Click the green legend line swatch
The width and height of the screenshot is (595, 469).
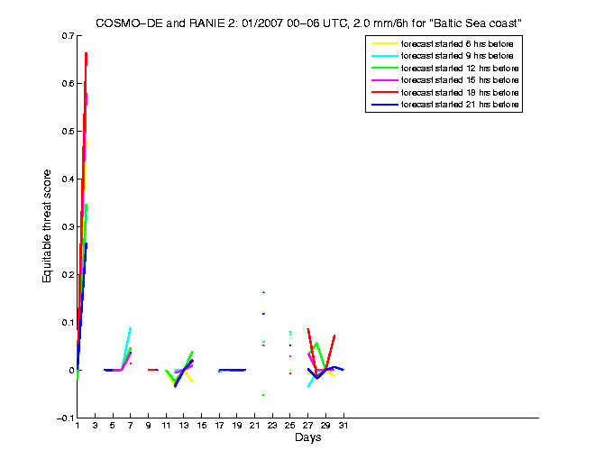(x=385, y=69)
